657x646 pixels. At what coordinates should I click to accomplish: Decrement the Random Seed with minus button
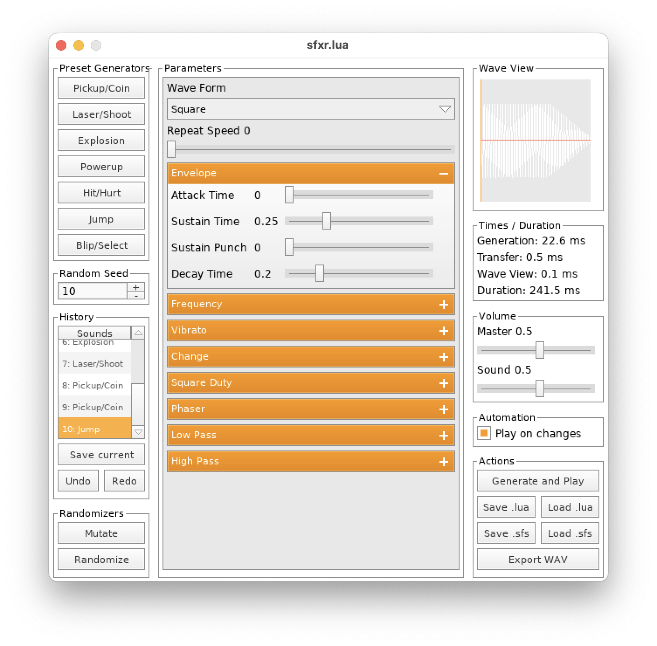[136, 296]
